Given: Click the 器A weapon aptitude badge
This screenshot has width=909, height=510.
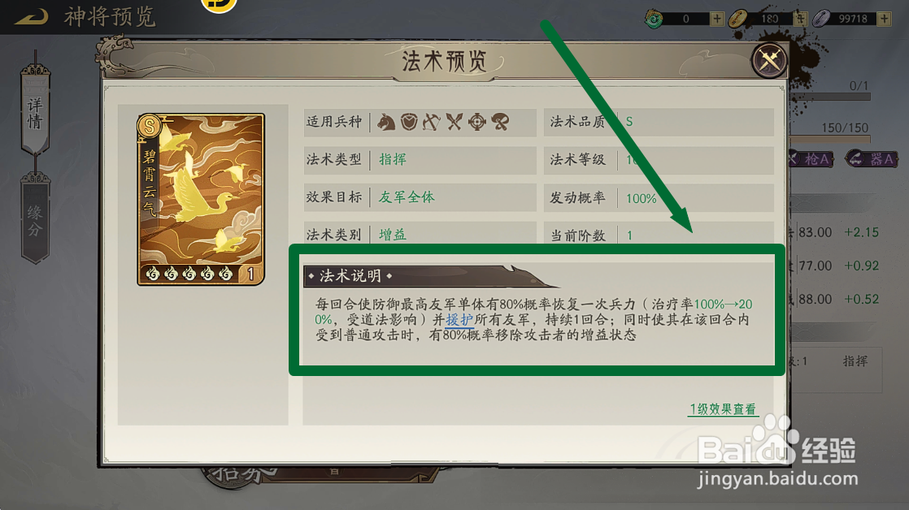Looking at the screenshot, I should click(872, 158).
